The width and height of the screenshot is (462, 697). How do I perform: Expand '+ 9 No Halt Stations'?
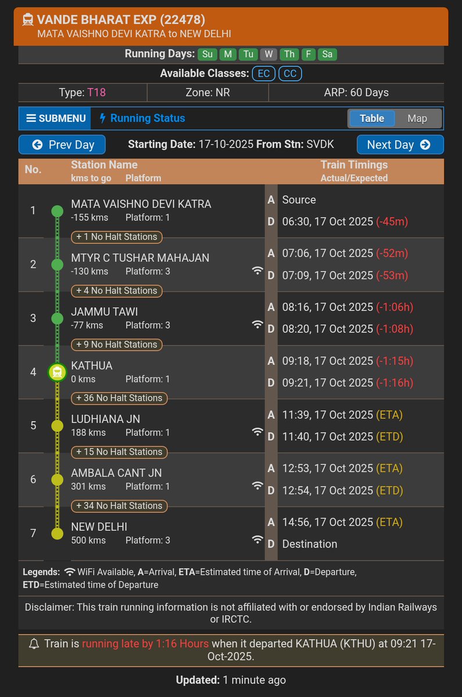click(116, 344)
